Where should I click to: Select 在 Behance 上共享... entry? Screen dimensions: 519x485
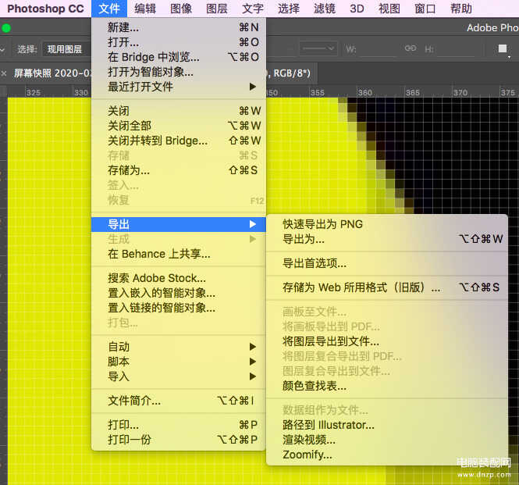(179, 254)
